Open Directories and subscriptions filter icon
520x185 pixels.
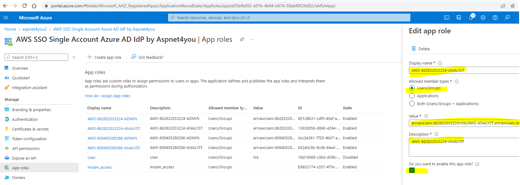click(459, 18)
